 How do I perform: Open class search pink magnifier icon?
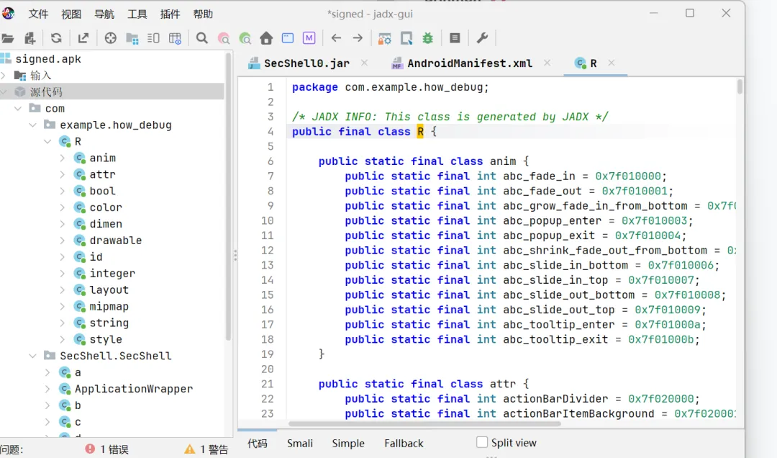224,38
